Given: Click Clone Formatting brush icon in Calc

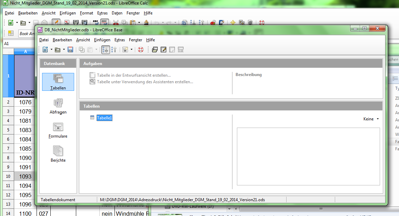Looking at the screenshot, I should [x=146, y=23].
